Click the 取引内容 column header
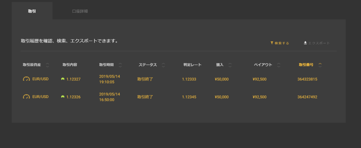The width and height of the screenshot is (361, 148). click(x=70, y=65)
